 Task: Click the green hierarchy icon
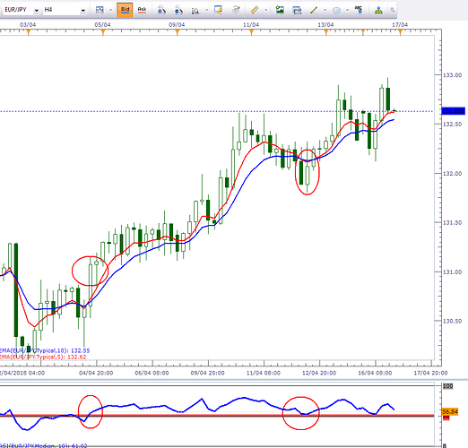[378, 11]
